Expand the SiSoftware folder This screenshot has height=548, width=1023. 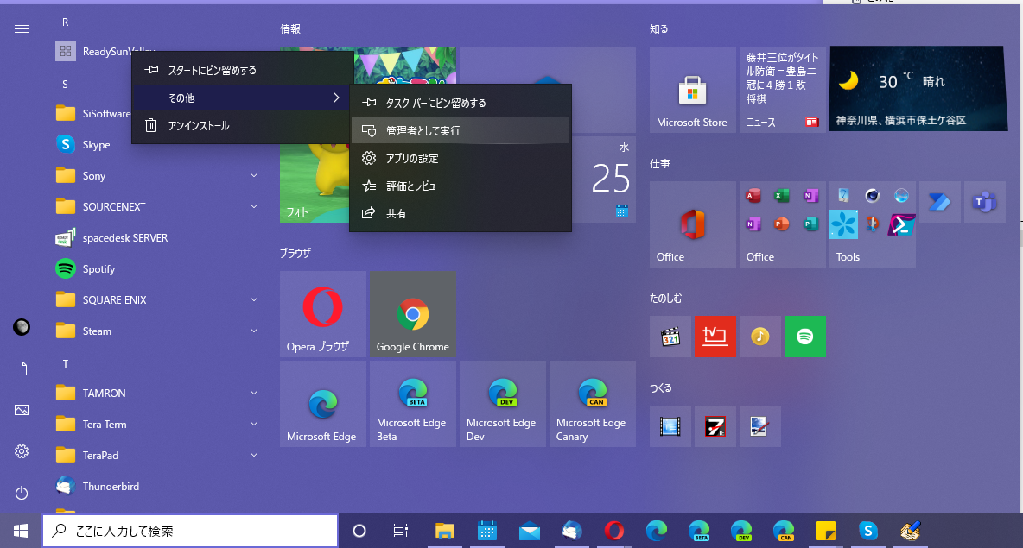tap(92, 113)
